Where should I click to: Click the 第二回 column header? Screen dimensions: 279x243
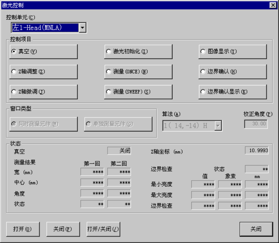tap(119, 164)
